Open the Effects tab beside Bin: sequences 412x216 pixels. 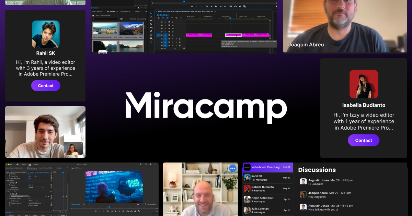[137, 11]
